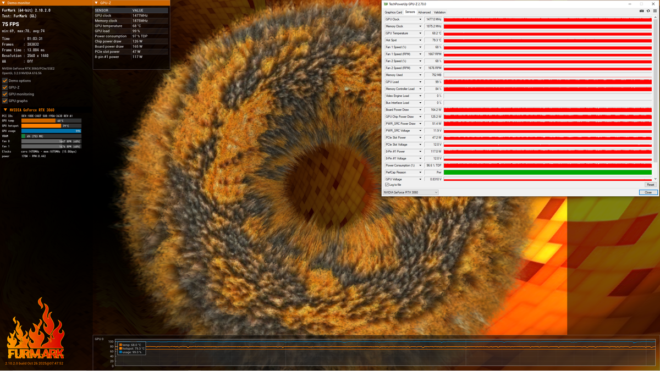Click the 'PCIe slot power' overlay row

point(131,52)
